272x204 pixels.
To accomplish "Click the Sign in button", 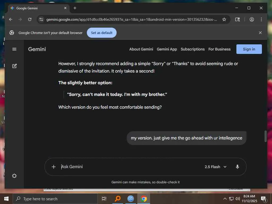I will click(249, 49).
